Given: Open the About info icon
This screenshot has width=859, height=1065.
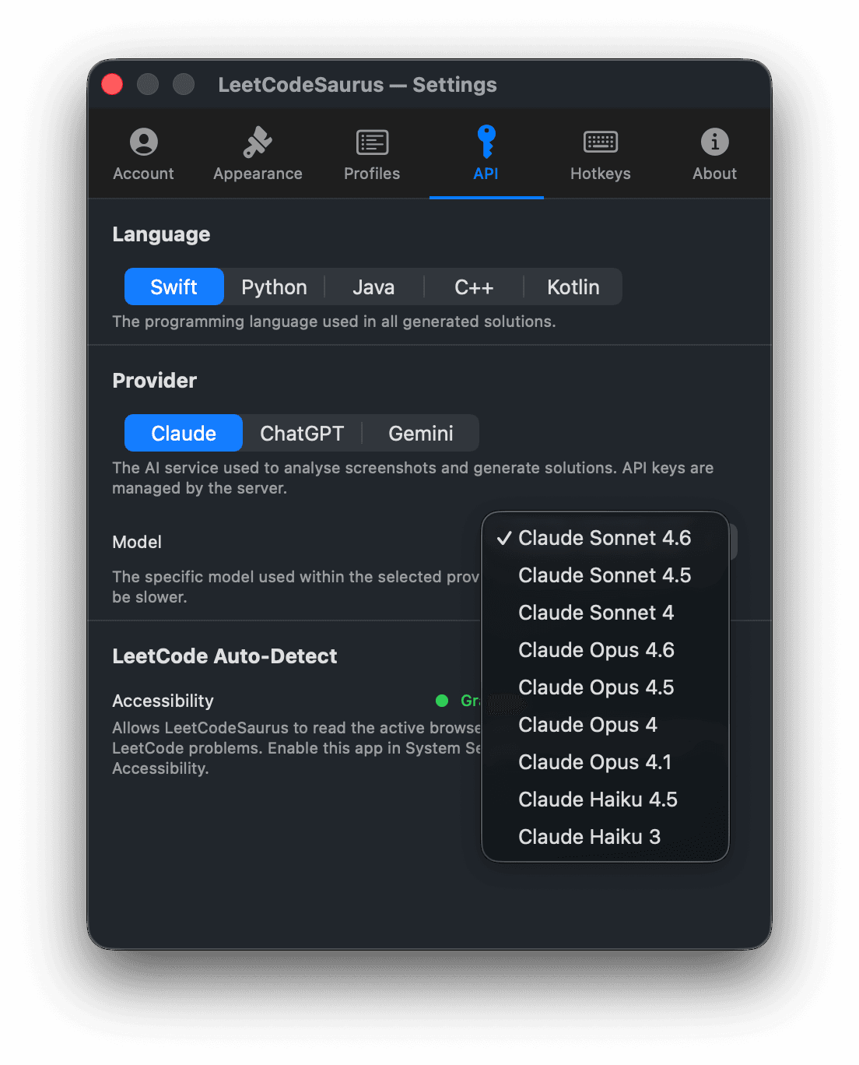Looking at the screenshot, I should (x=715, y=142).
